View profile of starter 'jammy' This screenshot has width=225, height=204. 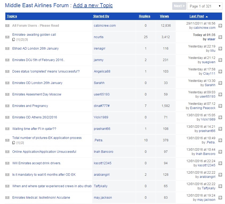[99, 60]
